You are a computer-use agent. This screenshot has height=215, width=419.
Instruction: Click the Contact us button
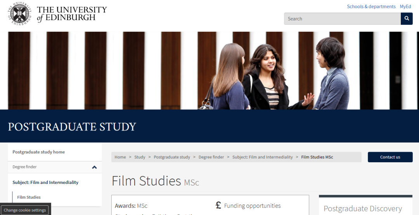point(390,157)
